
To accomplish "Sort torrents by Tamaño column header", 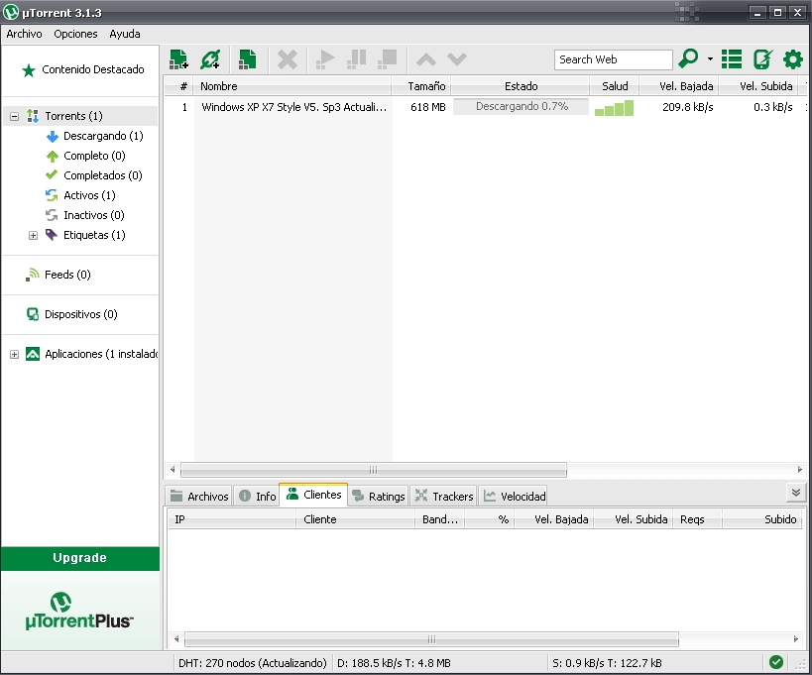I will click(420, 86).
